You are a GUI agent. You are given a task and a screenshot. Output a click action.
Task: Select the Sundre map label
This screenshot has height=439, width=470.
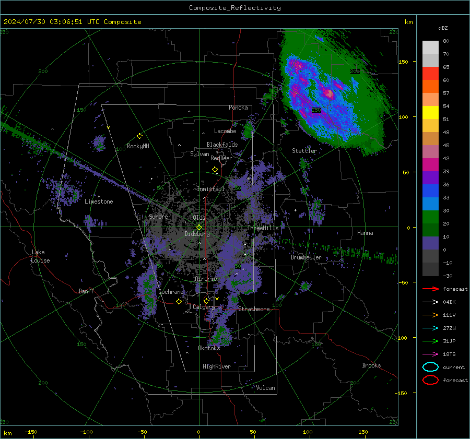point(158,216)
